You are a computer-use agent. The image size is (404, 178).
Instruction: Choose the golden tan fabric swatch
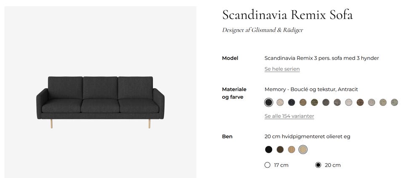click(x=303, y=102)
